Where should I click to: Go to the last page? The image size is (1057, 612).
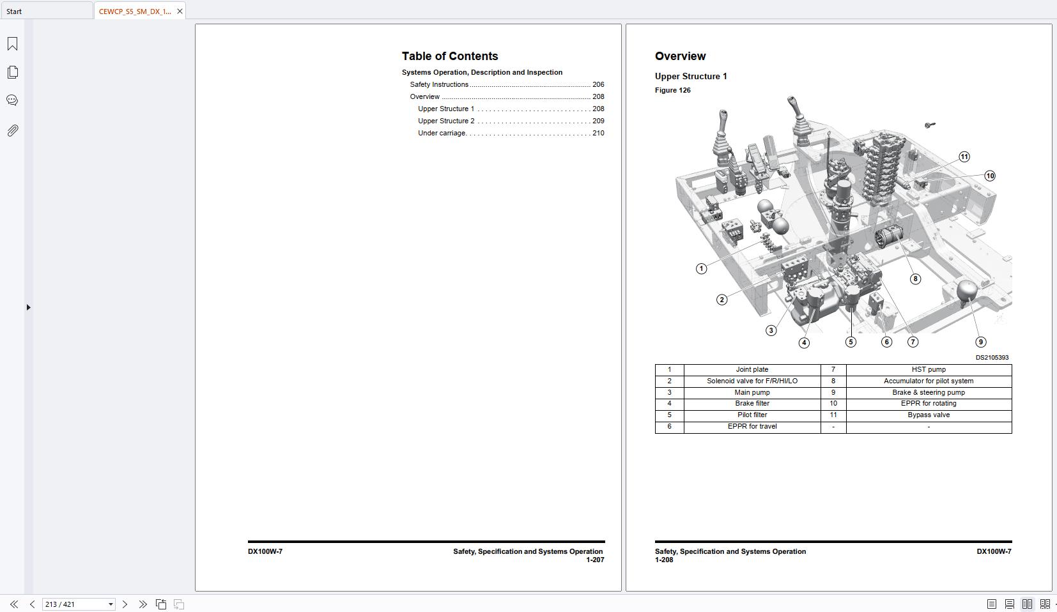tap(143, 604)
